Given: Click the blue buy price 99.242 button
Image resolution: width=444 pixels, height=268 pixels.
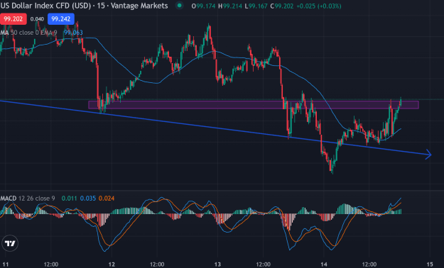Looking at the screenshot, I should [61, 19].
